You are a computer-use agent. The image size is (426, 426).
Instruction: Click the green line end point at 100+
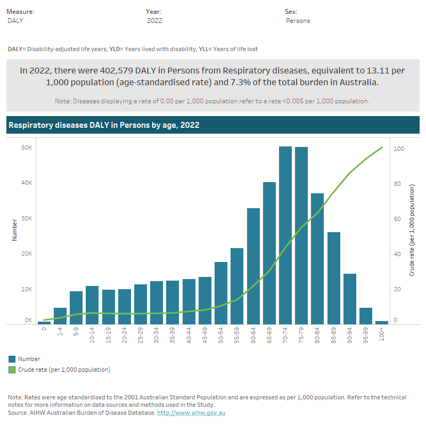coord(382,148)
